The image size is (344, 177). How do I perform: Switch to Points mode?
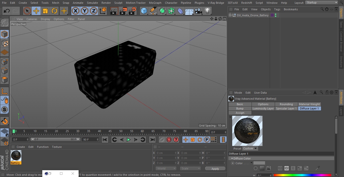pos(5,62)
